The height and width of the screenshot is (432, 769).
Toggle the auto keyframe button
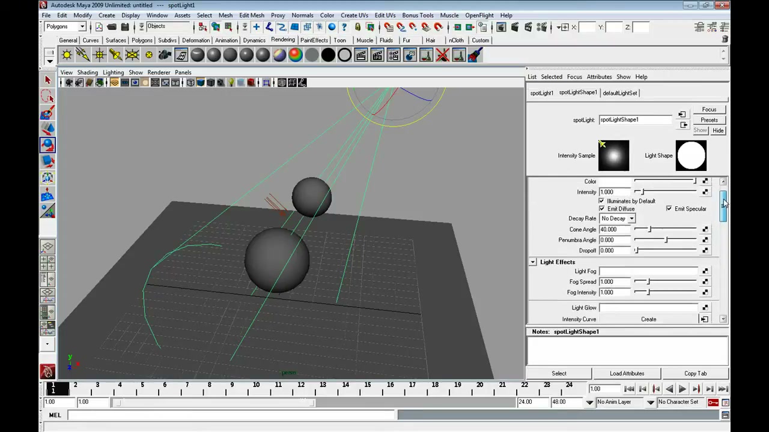pyautogui.click(x=713, y=402)
